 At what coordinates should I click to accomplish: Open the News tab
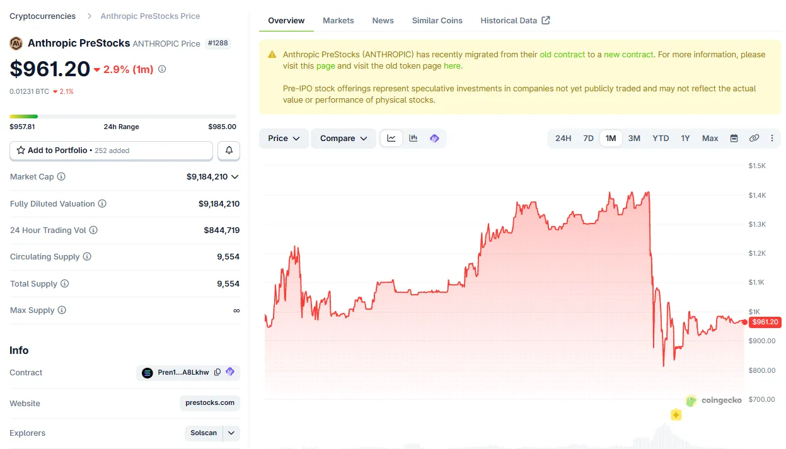pyautogui.click(x=383, y=21)
